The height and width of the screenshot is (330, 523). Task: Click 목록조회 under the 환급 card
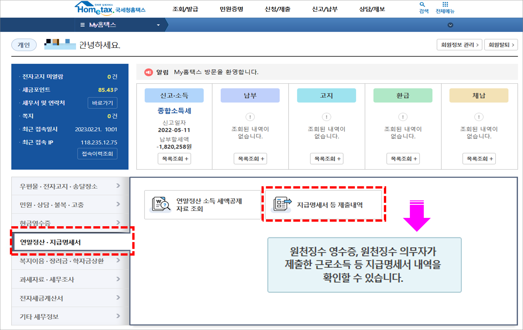pos(403,159)
